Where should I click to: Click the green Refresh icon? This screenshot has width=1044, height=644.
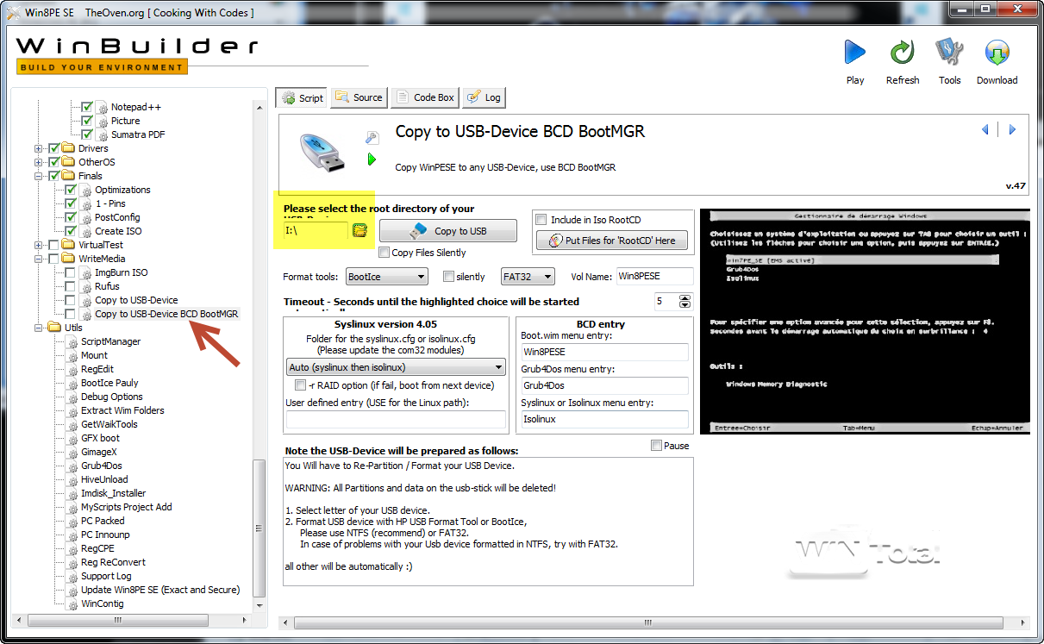coord(902,53)
